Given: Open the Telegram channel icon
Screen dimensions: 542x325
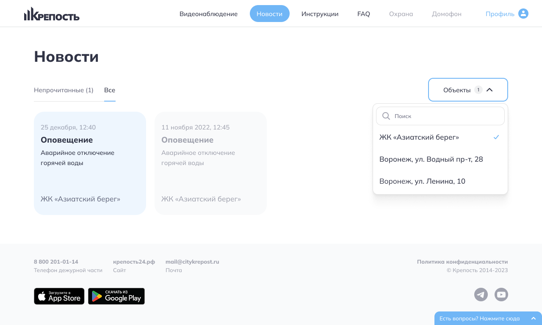Looking at the screenshot, I should pos(481,295).
